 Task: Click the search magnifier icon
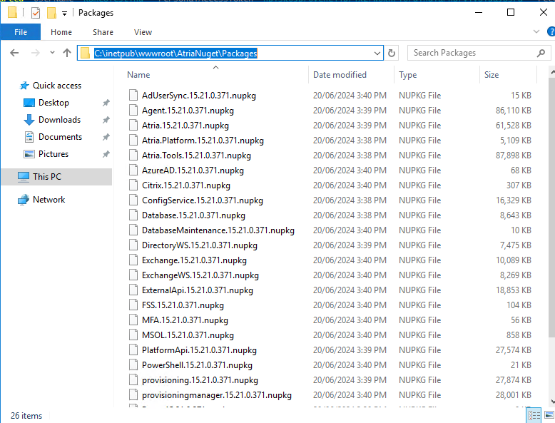pos(541,53)
